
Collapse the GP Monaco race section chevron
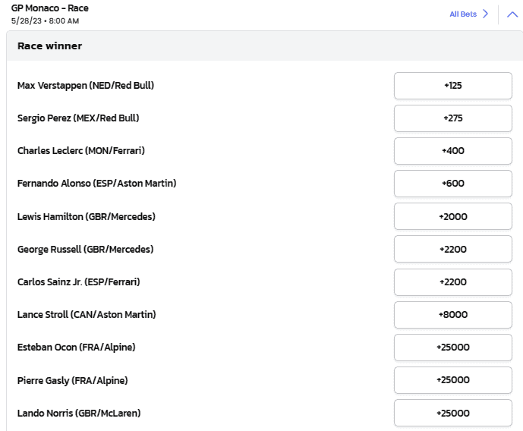[509, 14]
